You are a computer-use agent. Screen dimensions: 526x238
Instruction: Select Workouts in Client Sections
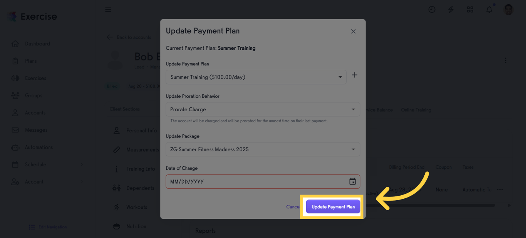pyautogui.click(x=137, y=207)
